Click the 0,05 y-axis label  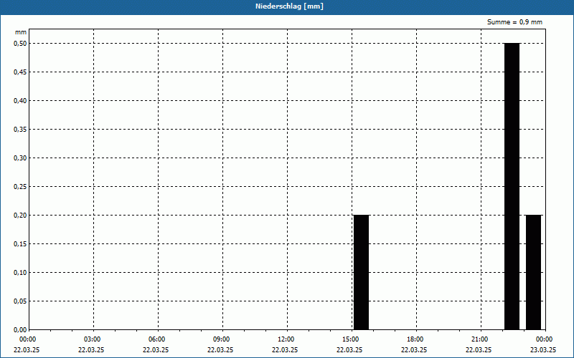coord(20,301)
